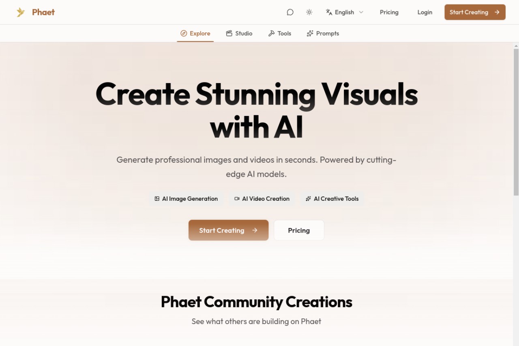Select the AI Video Creation chip

(262, 199)
